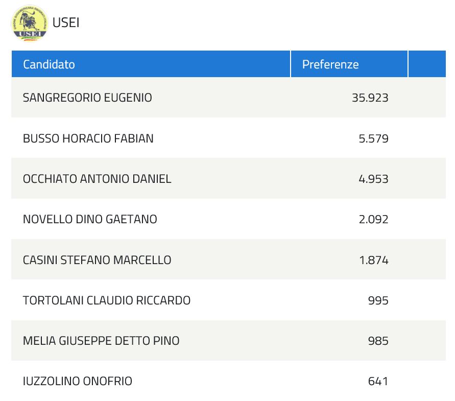Click the 4.953 preference count
The height and width of the screenshot is (401, 455).
pyautogui.click(x=373, y=179)
